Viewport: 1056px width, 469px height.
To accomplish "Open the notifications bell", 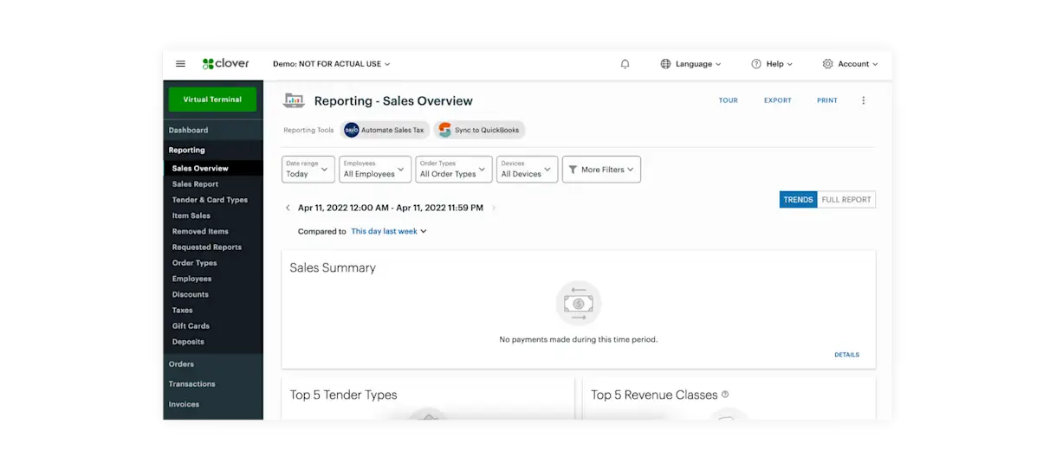I will click(x=625, y=64).
